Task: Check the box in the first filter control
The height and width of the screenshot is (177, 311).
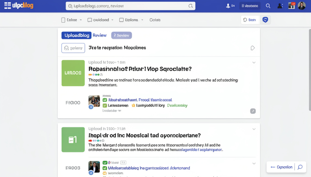Action: coord(63,19)
